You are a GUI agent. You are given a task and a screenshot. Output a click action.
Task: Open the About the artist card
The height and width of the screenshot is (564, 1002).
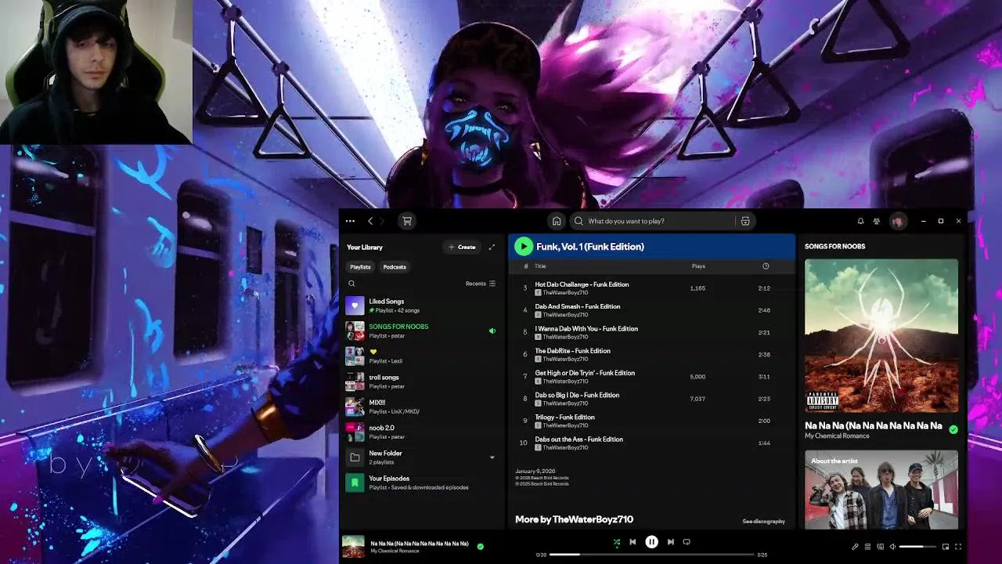[x=881, y=490]
